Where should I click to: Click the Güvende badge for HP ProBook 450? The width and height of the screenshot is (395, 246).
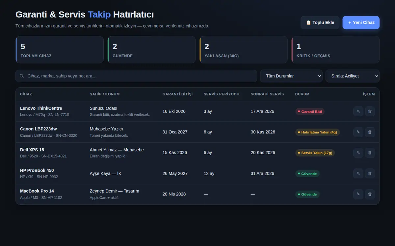tap(307, 174)
